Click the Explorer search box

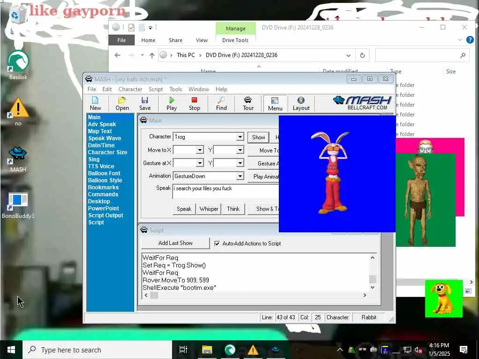coord(422,55)
